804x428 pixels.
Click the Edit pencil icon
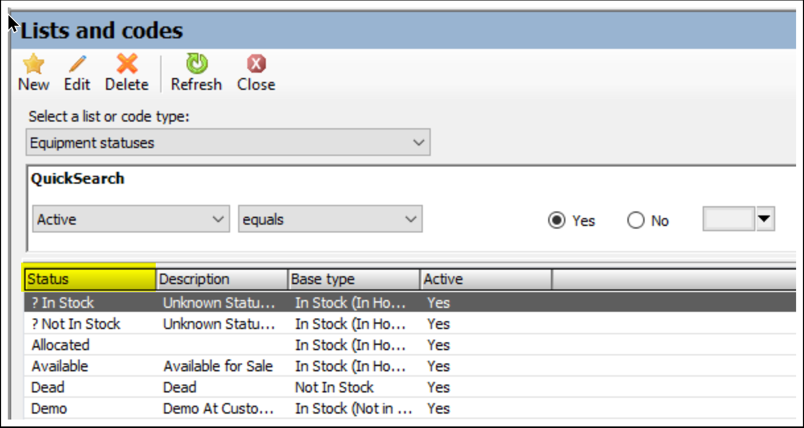pyautogui.click(x=77, y=64)
